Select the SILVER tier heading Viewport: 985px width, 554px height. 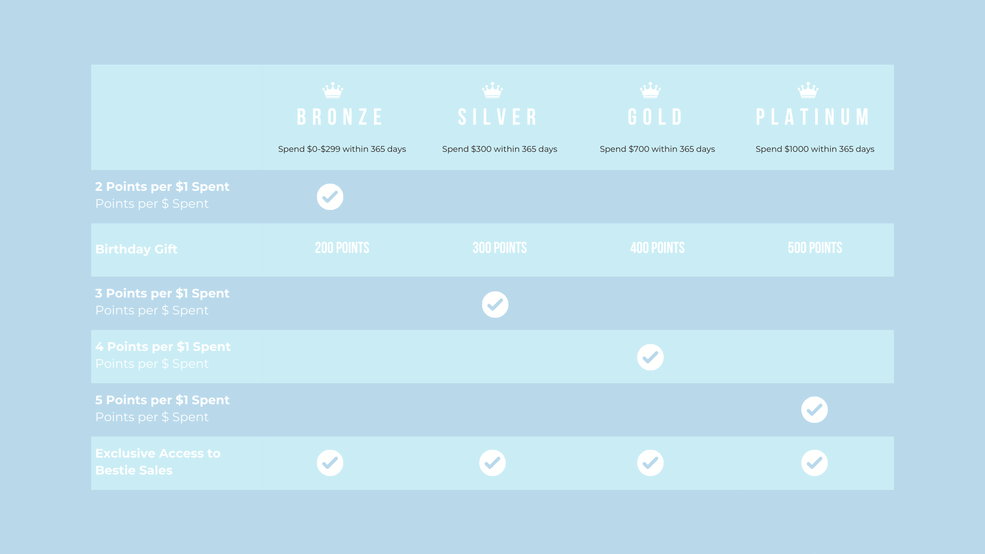coord(498,117)
